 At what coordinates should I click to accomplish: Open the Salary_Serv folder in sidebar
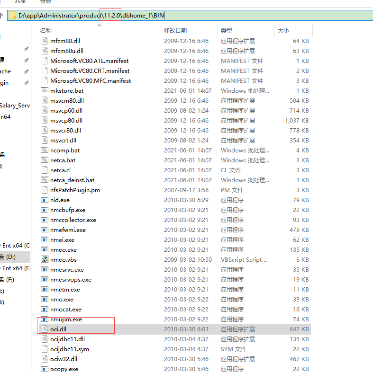(15, 105)
